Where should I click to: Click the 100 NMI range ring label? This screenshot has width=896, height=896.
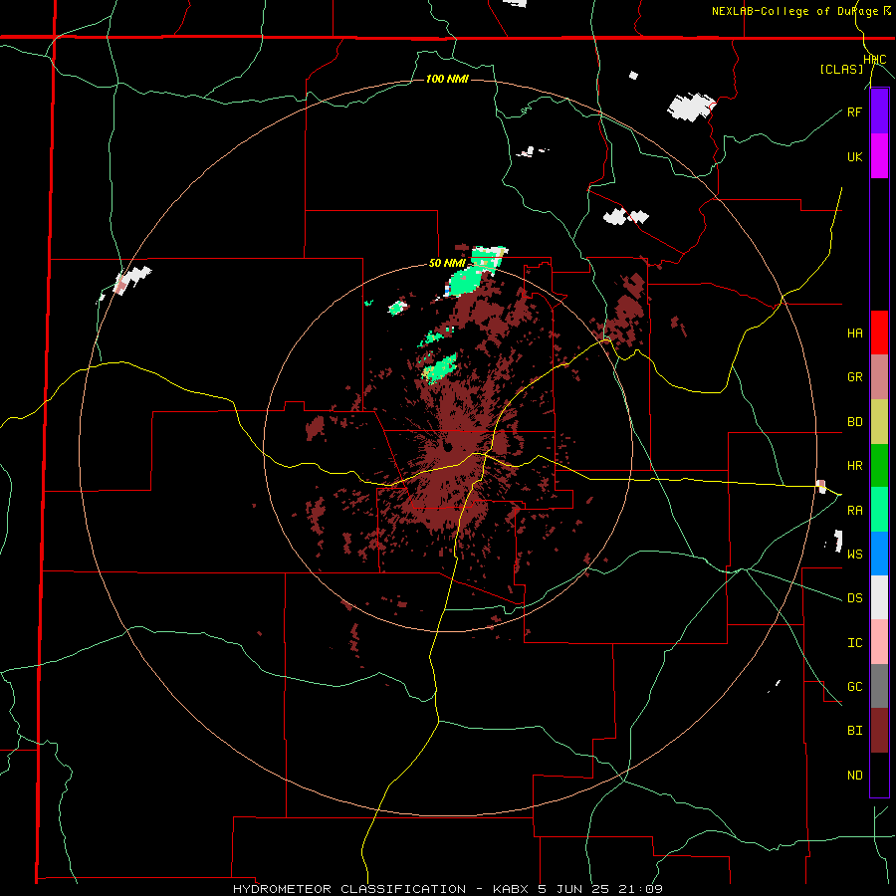447,79
